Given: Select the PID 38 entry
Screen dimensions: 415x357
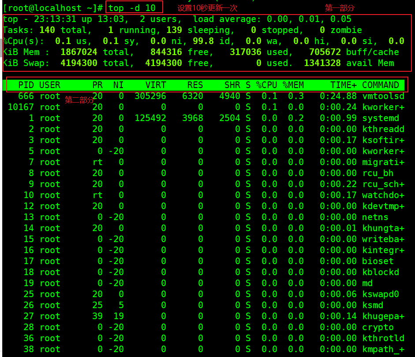Looking at the screenshot, I should point(29,350).
